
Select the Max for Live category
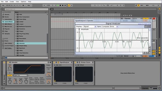click(x=8, y=27)
